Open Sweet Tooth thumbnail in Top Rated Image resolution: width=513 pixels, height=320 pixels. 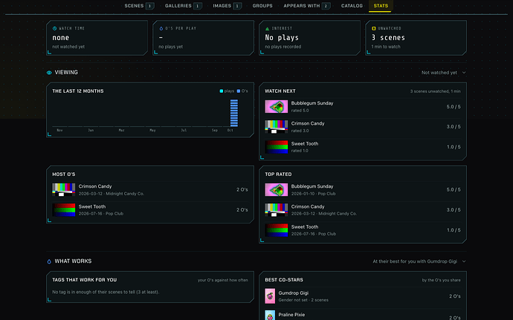coord(277,230)
